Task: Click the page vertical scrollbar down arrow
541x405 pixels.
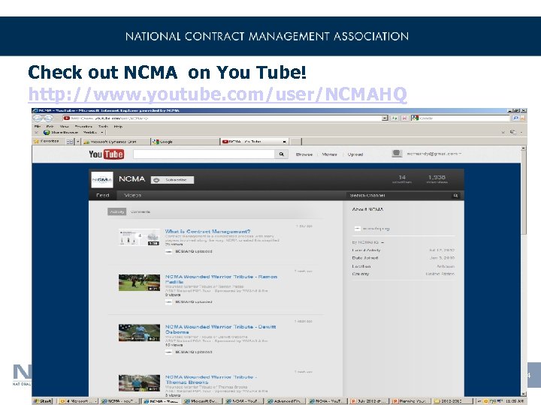Action: 523,394
